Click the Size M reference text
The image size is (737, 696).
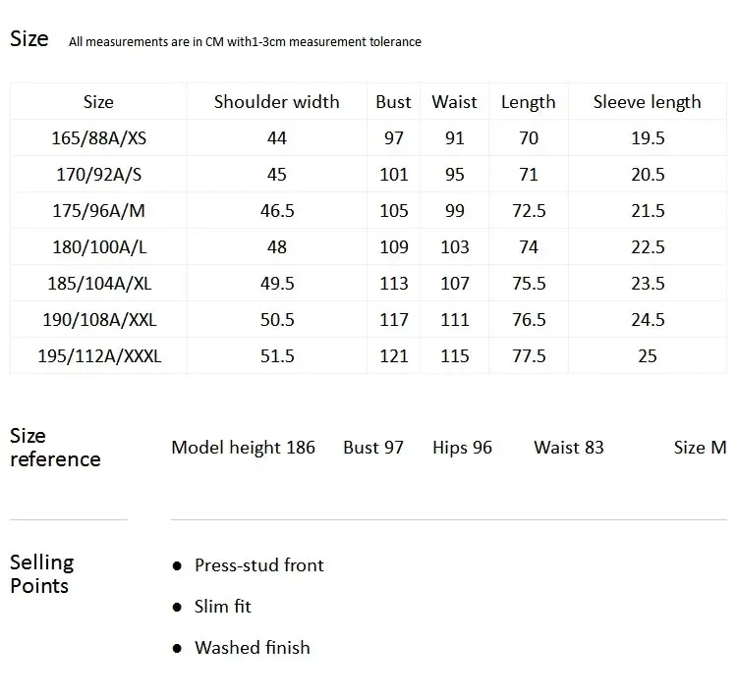click(x=700, y=448)
